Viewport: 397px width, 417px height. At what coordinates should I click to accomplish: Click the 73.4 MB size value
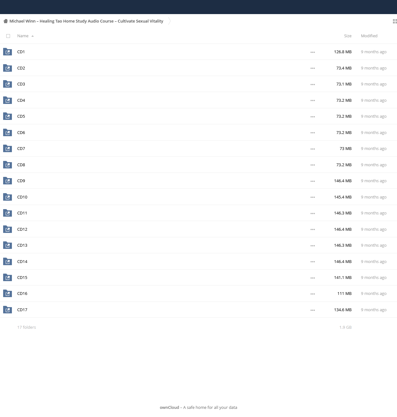(344, 68)
